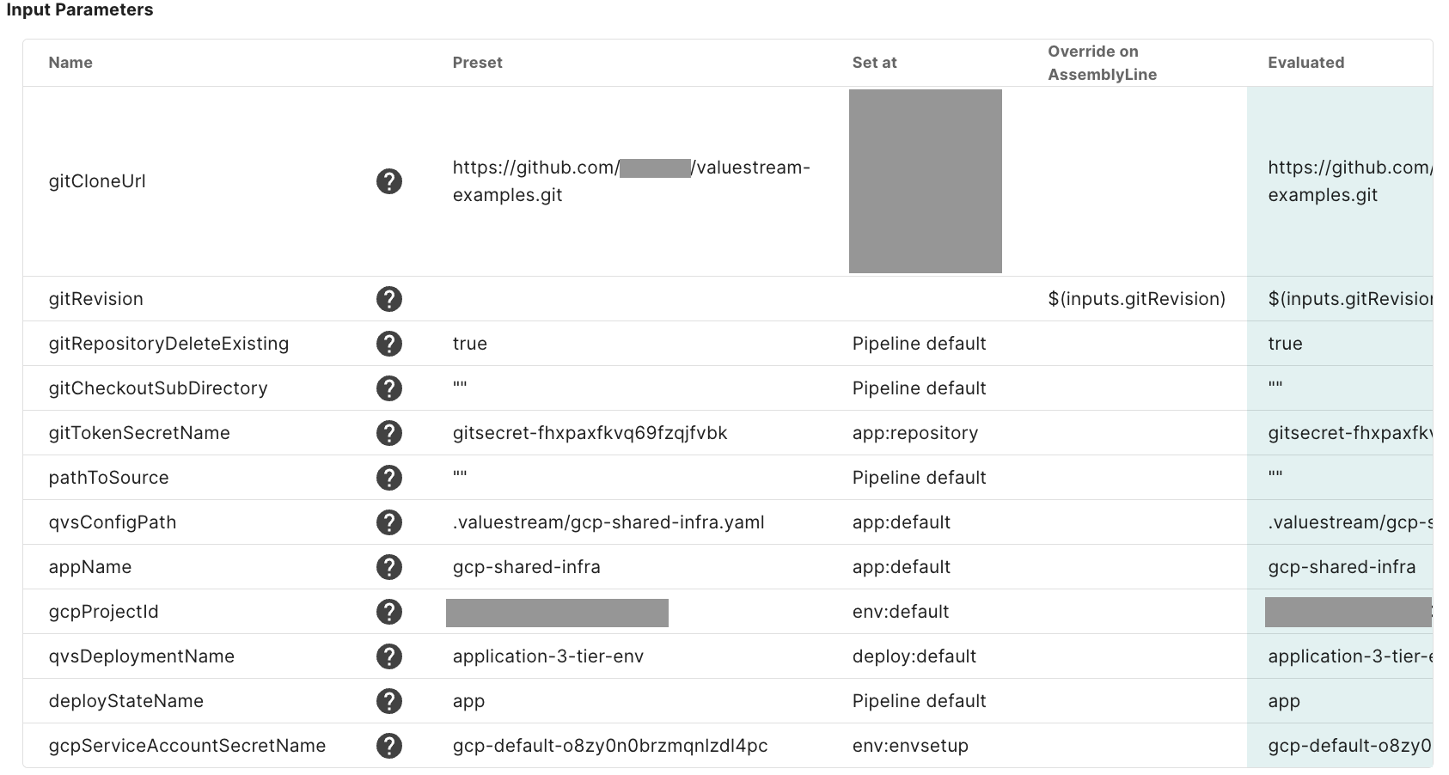Image resolution: width=1449 pixels, height=775 pixels.
Task: Click the gcpProjectId question mark icon
Action: click(x=389, y=612)
